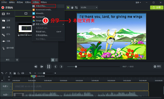Open the 修改(M) menu

20,2
